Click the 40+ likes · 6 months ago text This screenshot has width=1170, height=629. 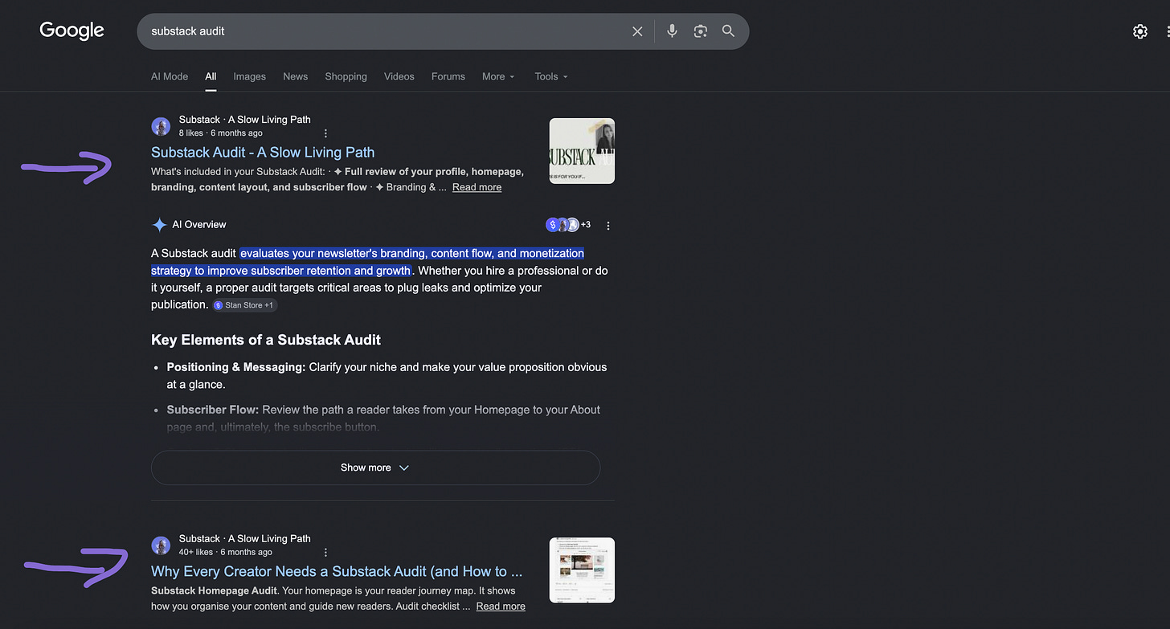coord(226,553)
